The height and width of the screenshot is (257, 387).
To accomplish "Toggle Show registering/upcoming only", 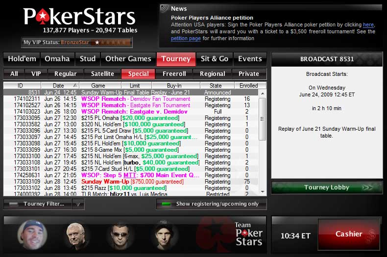I will pos(212,204).
